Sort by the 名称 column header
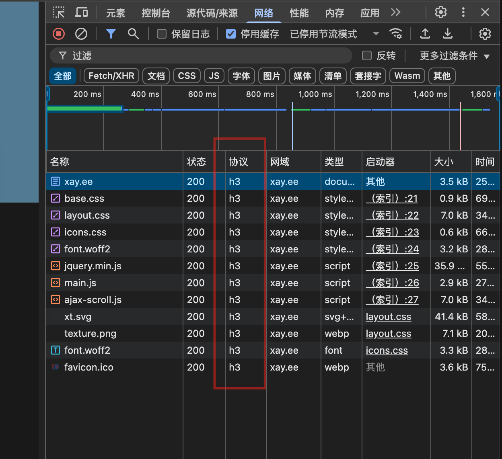The height and width of the screenshot is (459, 502). (115, 162)
